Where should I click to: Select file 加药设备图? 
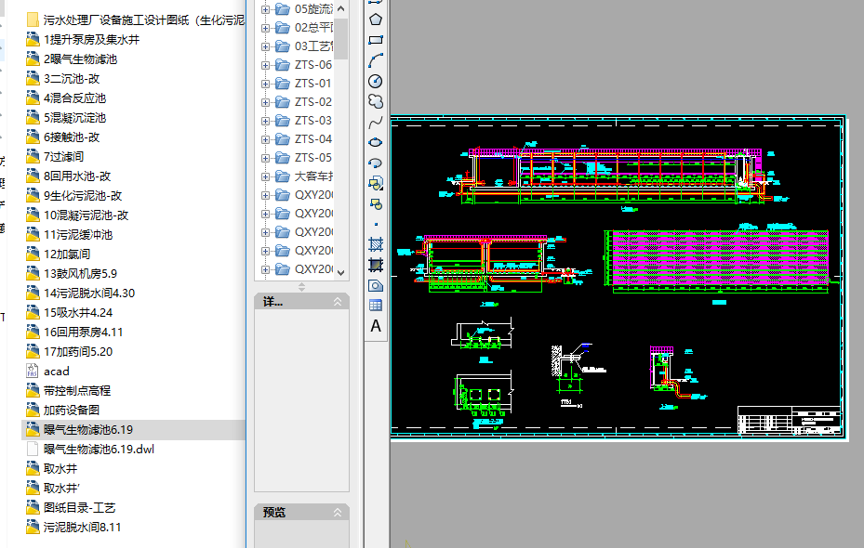[72, 410]
